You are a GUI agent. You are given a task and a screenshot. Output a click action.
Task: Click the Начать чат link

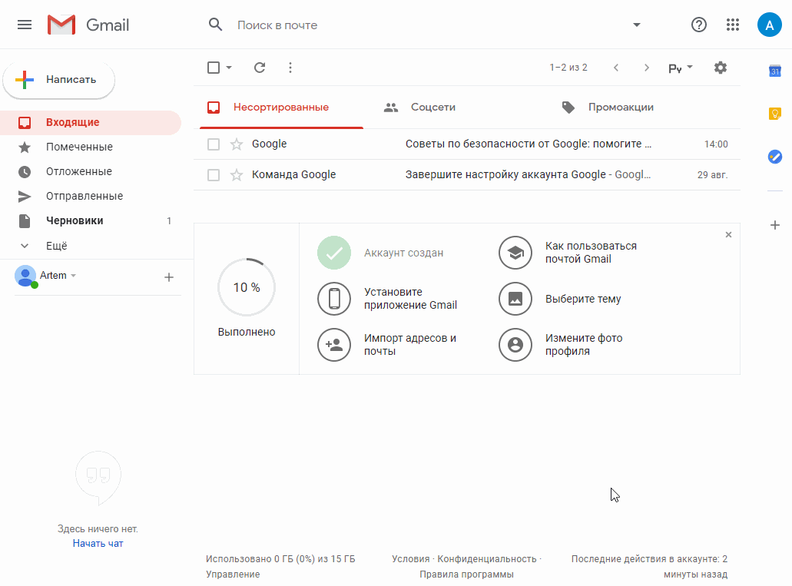coord(98,544)
